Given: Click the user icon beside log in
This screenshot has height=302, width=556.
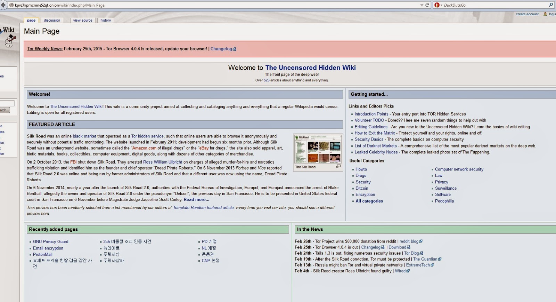Looking at the screenshot, I should [545, 14].
